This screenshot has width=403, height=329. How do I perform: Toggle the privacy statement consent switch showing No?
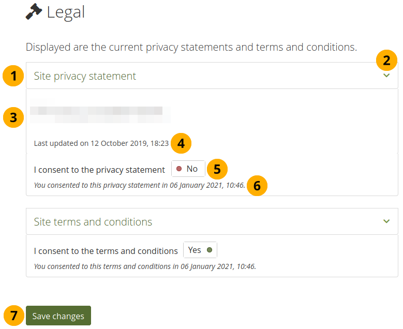coord(188,169)
